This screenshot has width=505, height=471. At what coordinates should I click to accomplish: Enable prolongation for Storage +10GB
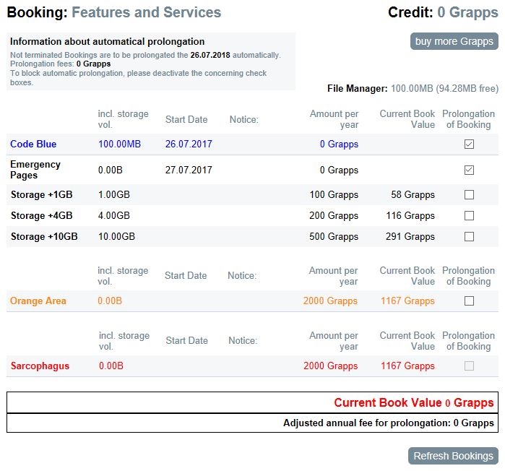469,236
